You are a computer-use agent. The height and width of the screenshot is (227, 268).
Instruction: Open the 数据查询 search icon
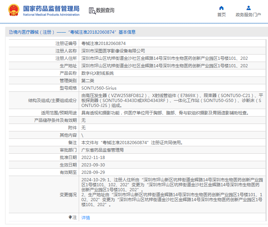[x=92, y=11]
